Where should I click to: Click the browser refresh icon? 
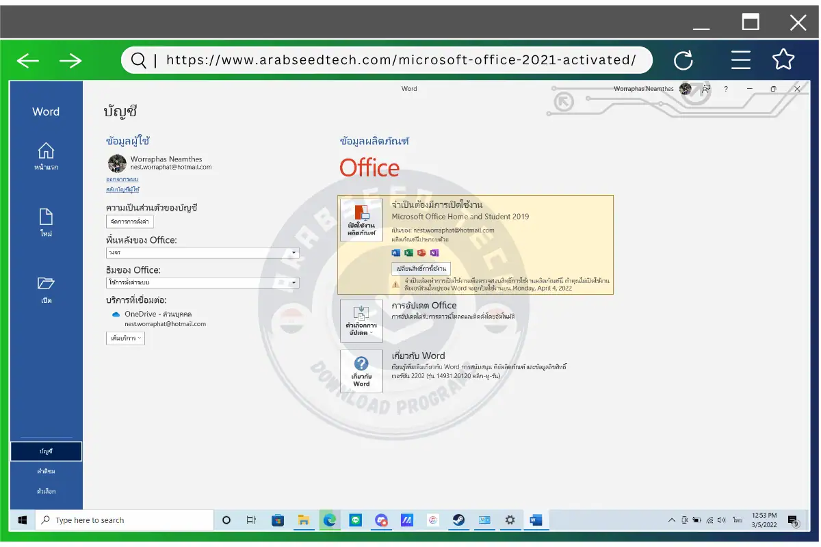coord(683,61)
